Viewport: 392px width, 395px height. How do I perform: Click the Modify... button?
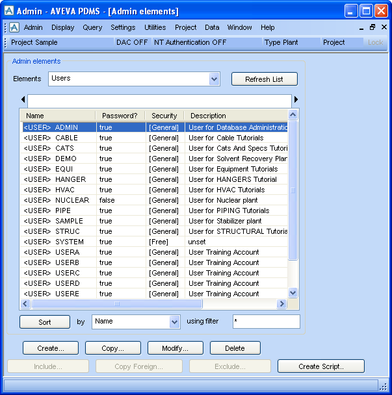[176, 348]
